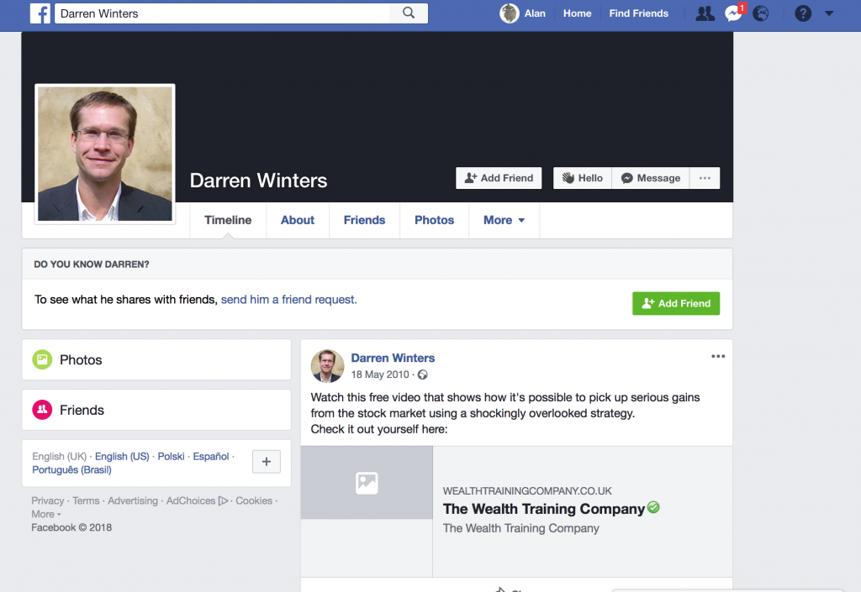Viewport: 861px width, 592px height.
Task: Click the 'send him a friend request' link
Action: coord(289,300)
